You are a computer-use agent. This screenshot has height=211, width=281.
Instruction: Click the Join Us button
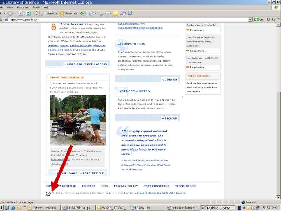pos(169,79)
